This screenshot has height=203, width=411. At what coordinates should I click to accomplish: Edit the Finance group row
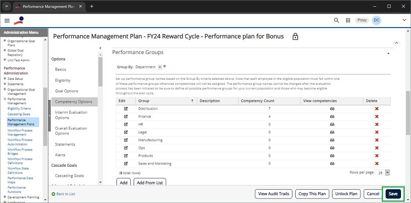(x=126, y=117)
